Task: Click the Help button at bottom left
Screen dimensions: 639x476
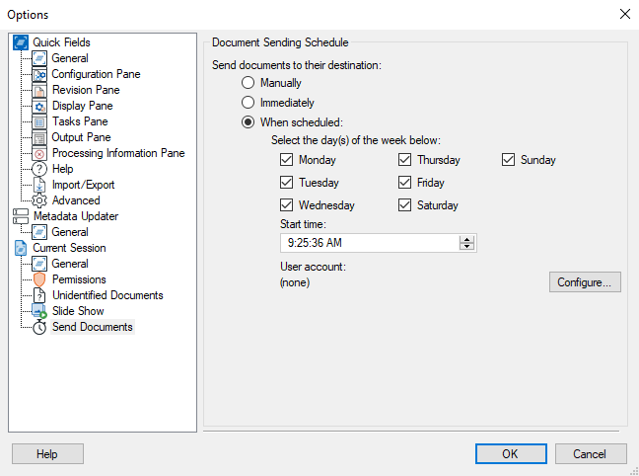Action: (47, 454)
